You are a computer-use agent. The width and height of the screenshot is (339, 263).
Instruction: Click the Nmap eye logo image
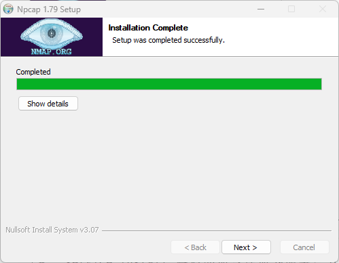52,37
